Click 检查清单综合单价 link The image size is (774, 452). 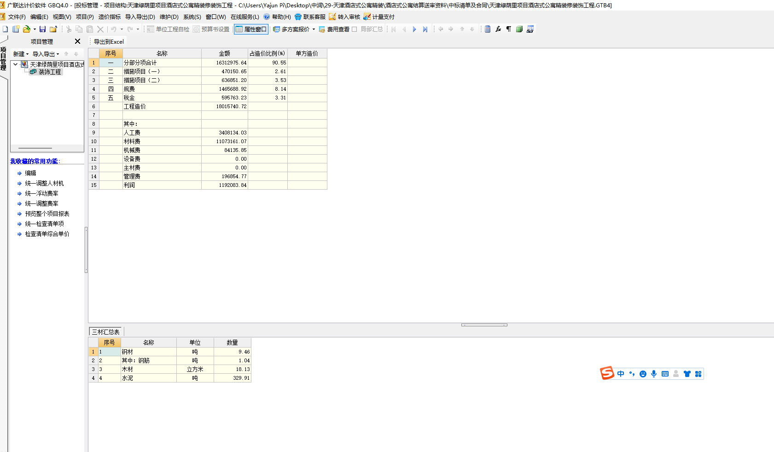[47, 234]
